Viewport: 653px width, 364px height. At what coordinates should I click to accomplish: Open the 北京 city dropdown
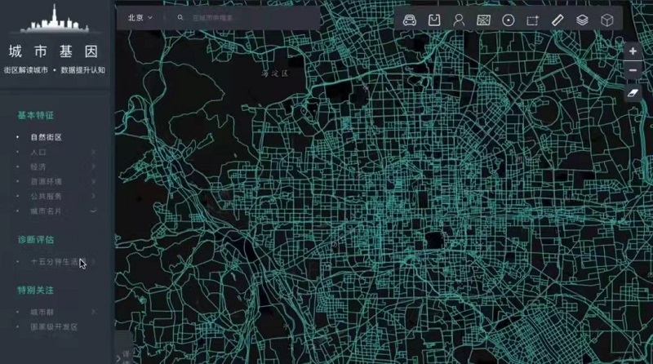[140, 17]
